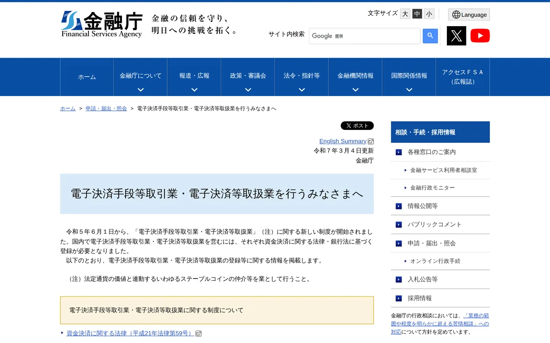This screenshot has width=550, height=343.
Task: Click the page title 電子決済手段等取引業・電子決済等取扱業を行うみなさまへ
Action: click(x=217, y=194)
